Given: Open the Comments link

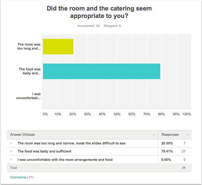Looking at the screenshot, I should pos(18,177).
